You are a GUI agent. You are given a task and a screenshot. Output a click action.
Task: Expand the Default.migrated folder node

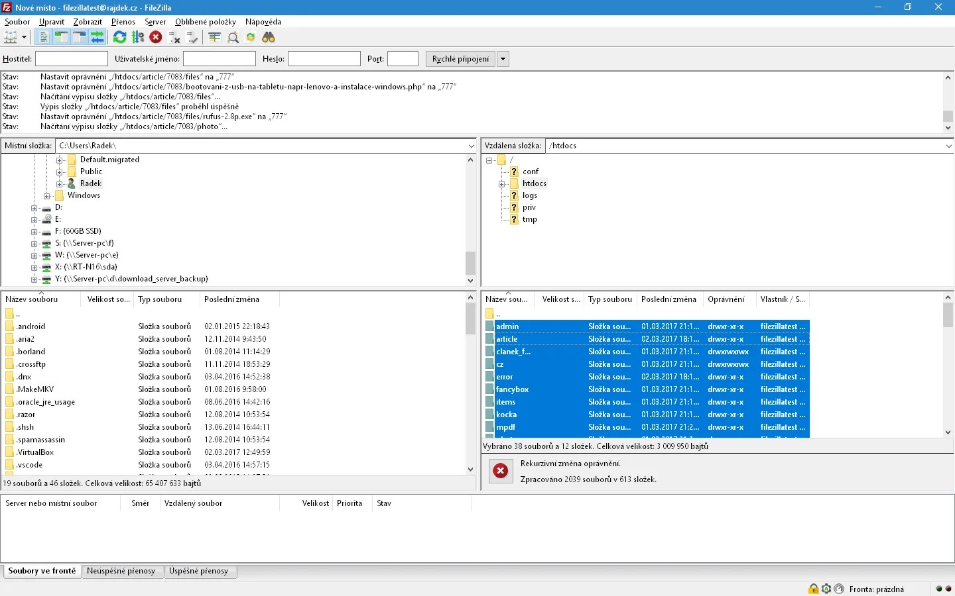59,160
